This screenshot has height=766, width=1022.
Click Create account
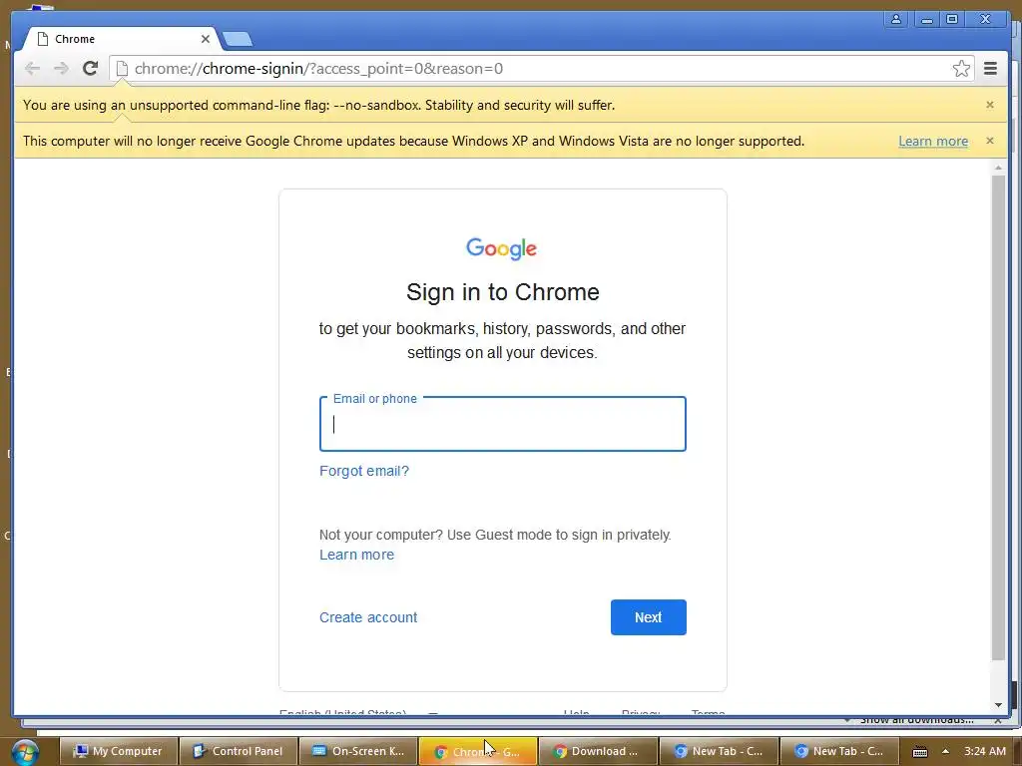click(x=368, y=617)
